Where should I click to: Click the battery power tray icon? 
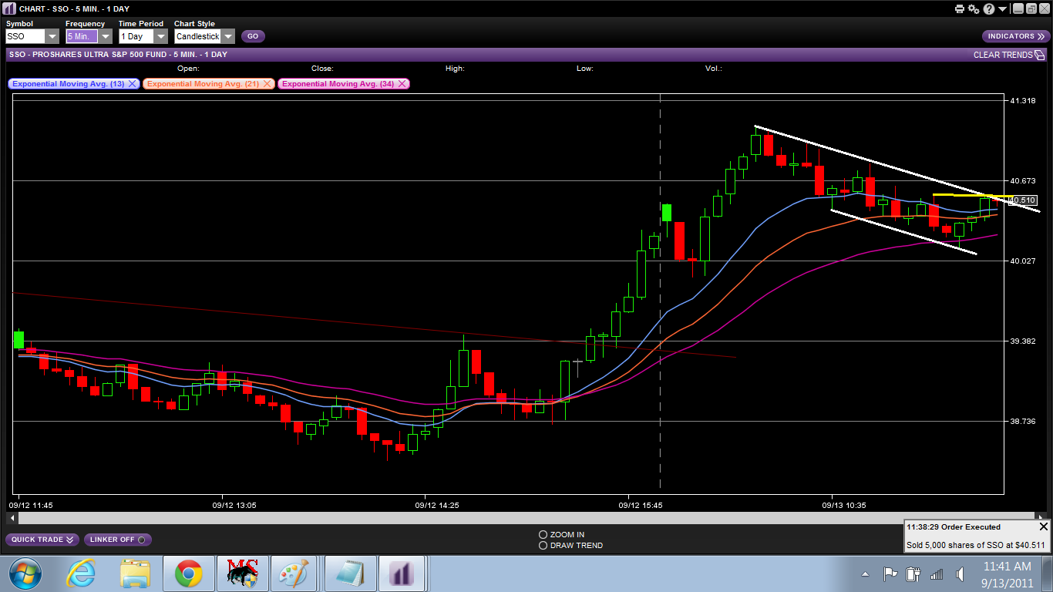913,573
